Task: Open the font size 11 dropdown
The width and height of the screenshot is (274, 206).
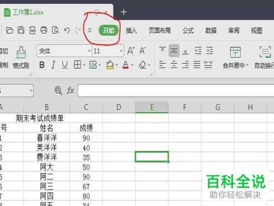Action: click(121, 51)
